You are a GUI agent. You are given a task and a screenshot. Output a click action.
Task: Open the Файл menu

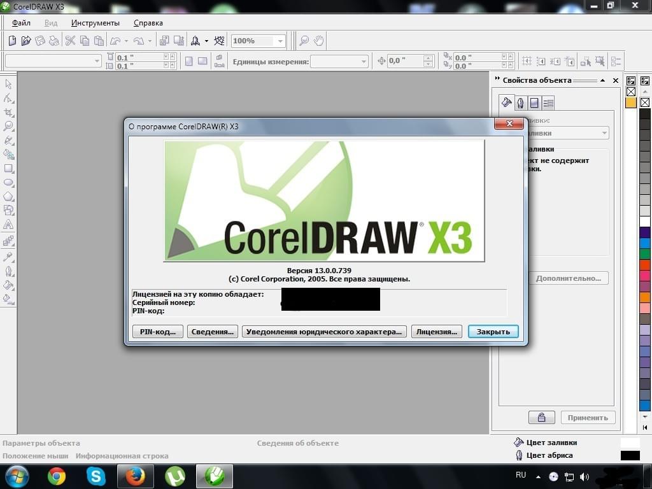21,23
